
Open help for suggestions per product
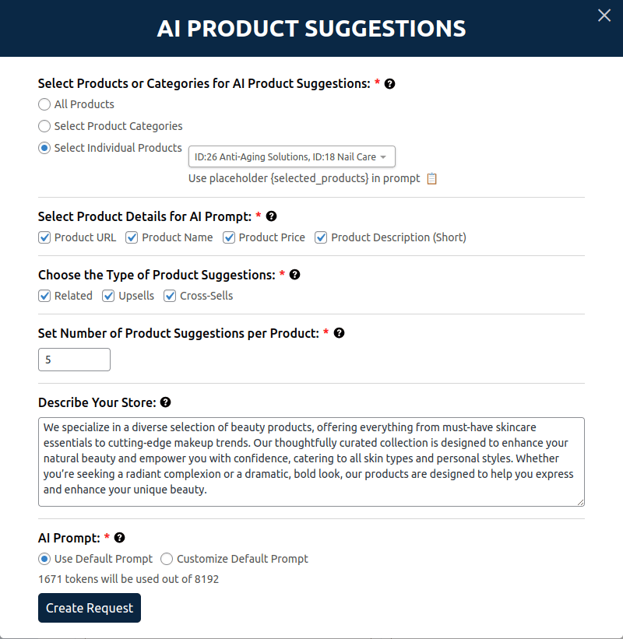click(x=339, y=332)
